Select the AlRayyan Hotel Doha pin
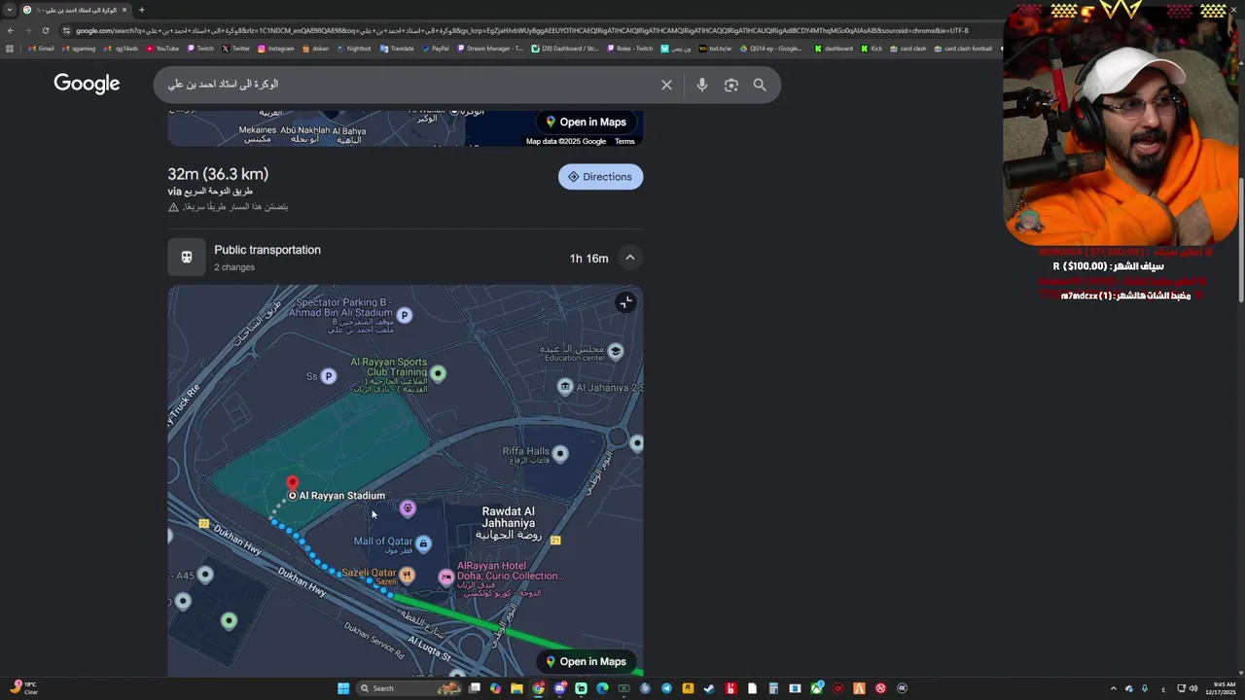1245x700 pixels. pos(446,577)
